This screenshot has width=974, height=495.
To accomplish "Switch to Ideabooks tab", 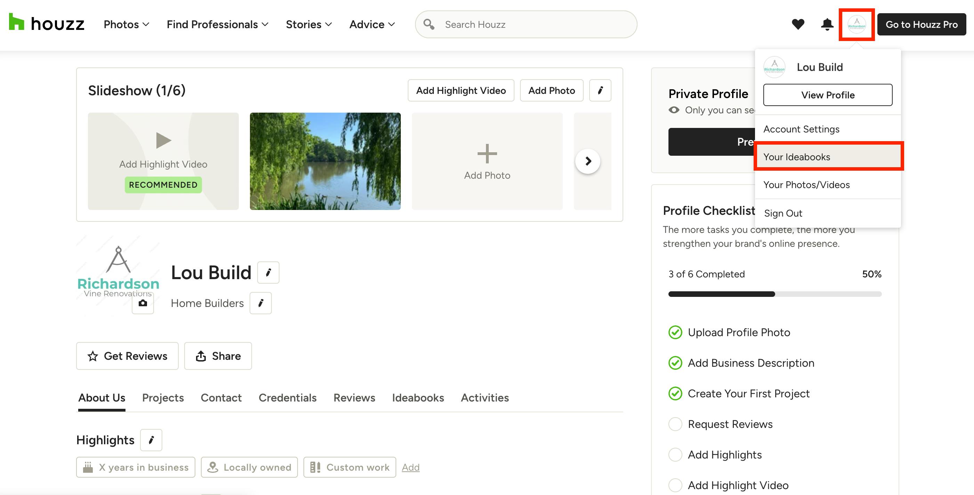I will pos(418,398).
